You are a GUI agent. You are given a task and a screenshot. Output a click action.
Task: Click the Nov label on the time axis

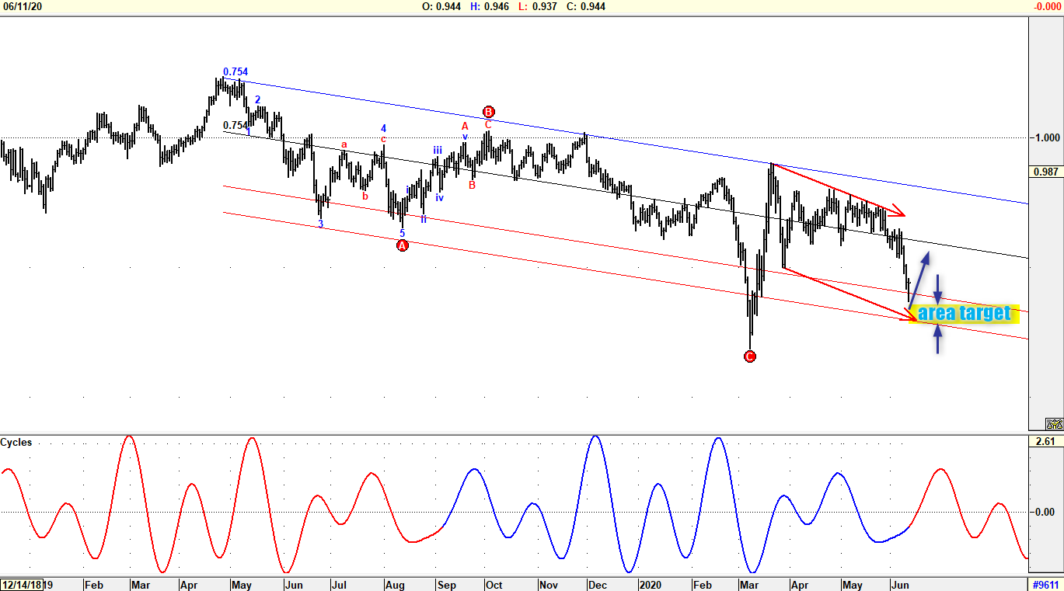549,585
